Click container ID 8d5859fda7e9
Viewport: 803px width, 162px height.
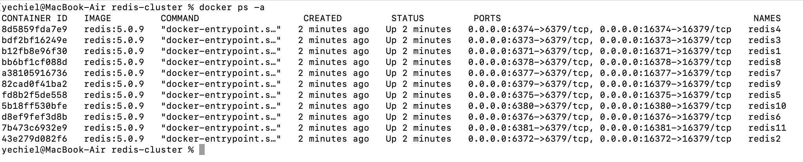click(35, 29)
